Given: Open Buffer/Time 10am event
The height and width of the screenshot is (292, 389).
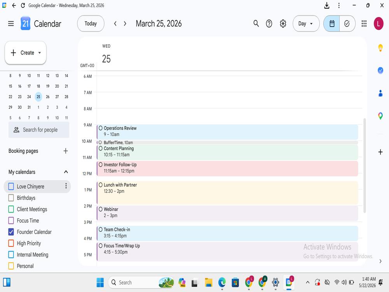Looking at the screenshot, I should tap(227, 142).
